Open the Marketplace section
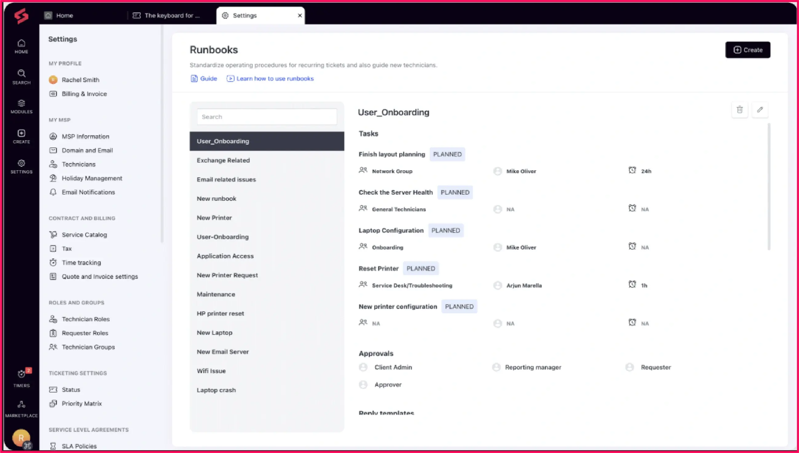This screenshot has width=799, height=453. click(x=21, y=406)
